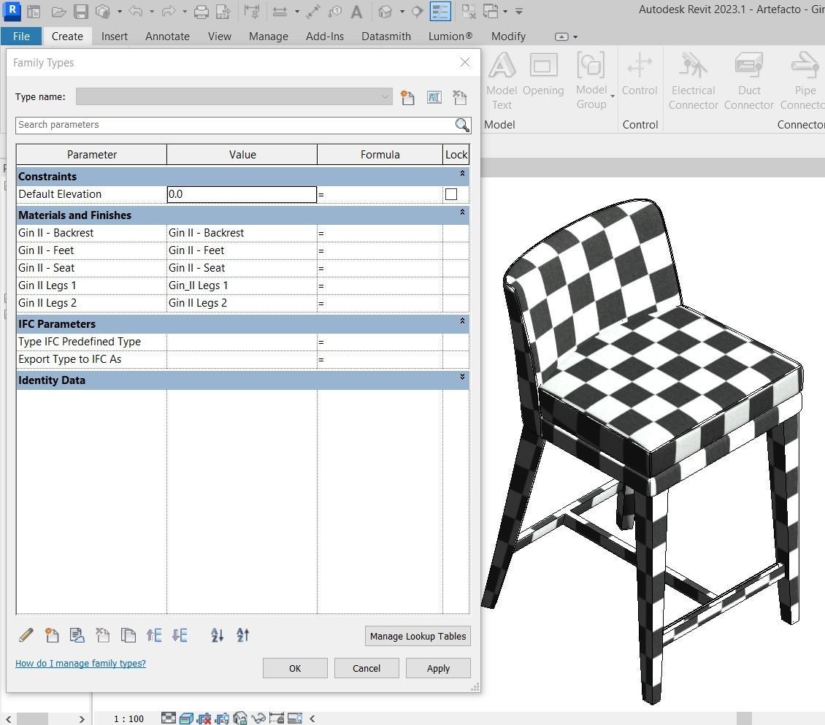
Task: Click the New Type icon beside the Type name field
Action: click(407, 97)
